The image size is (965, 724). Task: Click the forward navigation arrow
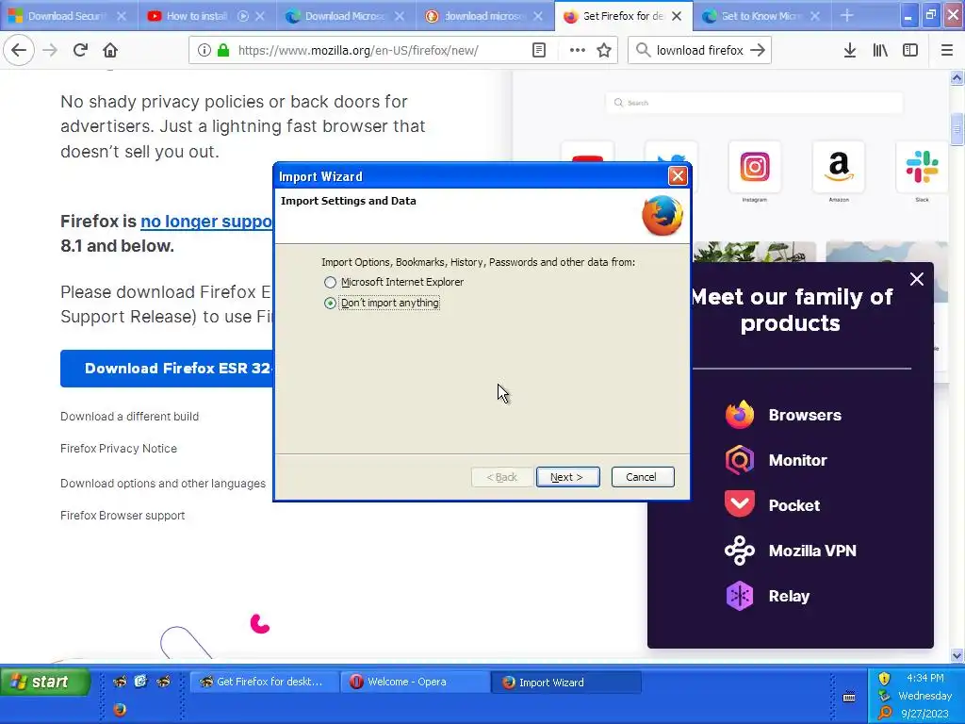[50, 50]
